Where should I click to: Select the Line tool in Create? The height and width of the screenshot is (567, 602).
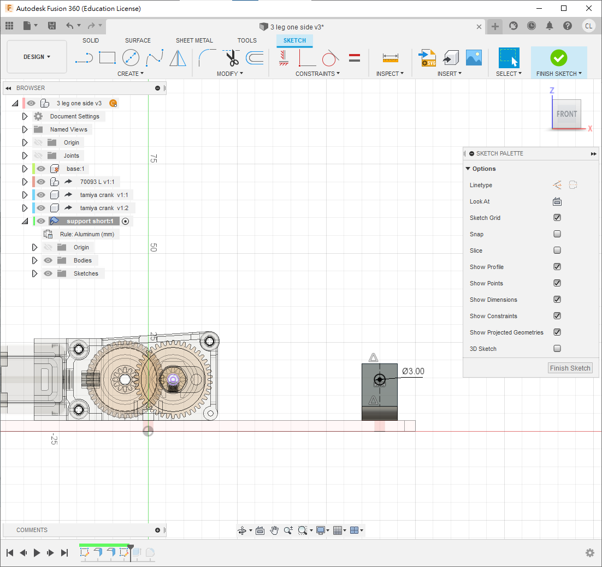(84, 57)
